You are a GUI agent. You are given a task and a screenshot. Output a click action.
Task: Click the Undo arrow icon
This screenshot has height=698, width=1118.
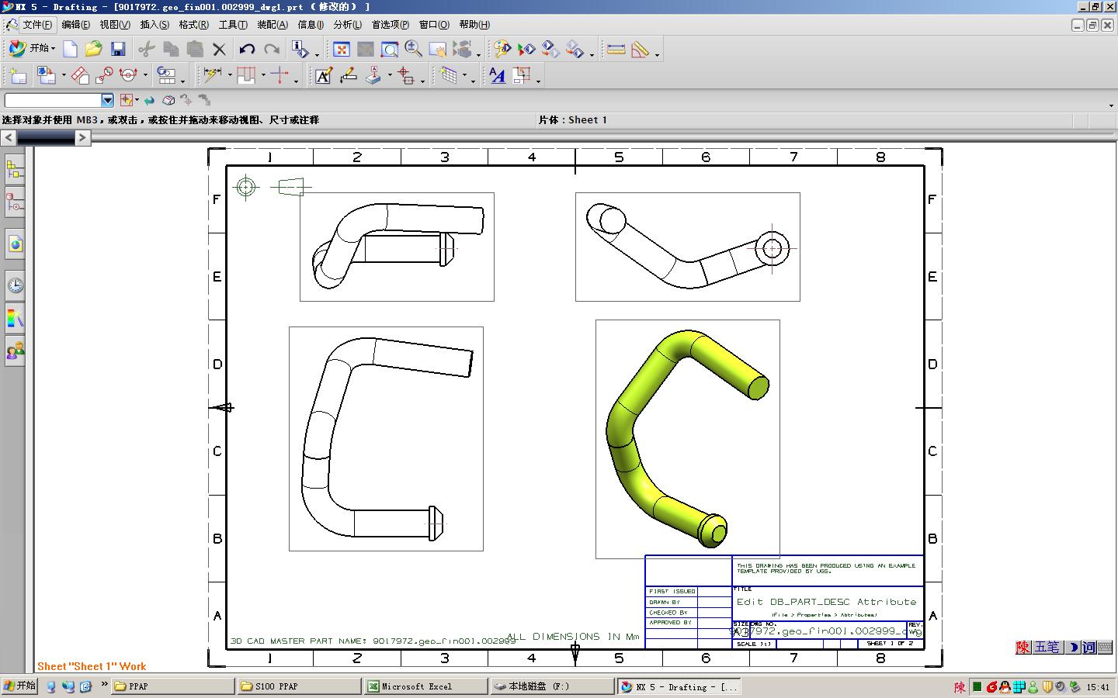pos(247,50)
